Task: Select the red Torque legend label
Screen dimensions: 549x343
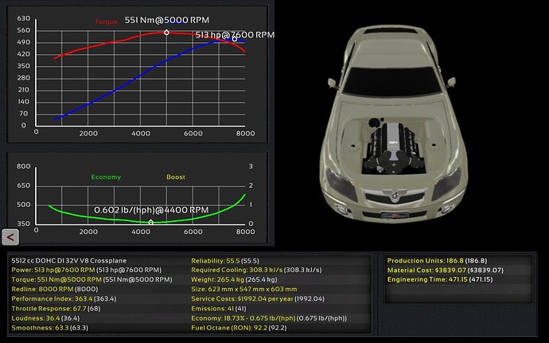Action: (105, 21)
